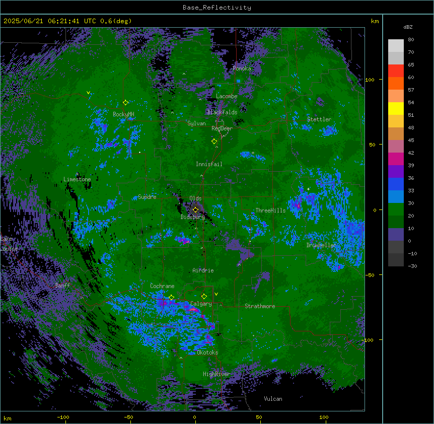Click the Cochrane town label
434x424 pixels.
[162, 286]
